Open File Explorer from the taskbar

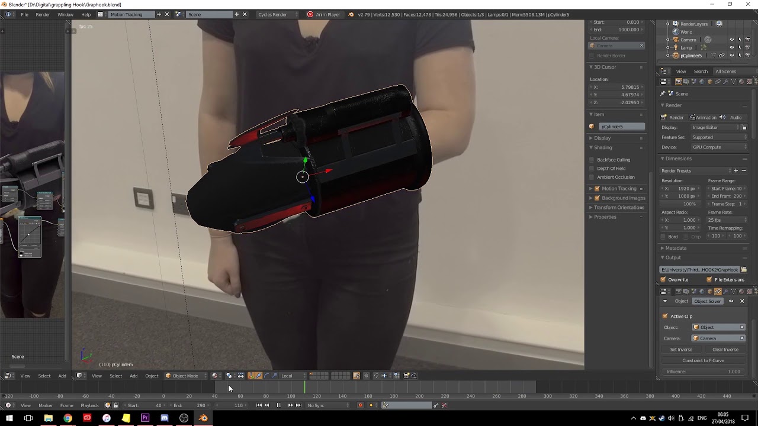click(49, 418)
